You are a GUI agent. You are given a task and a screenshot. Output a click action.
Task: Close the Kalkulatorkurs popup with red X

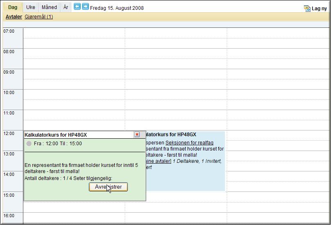point(137,134)
